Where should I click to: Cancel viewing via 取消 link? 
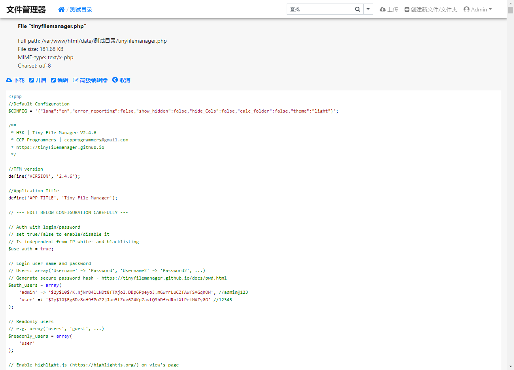(121, 80)
